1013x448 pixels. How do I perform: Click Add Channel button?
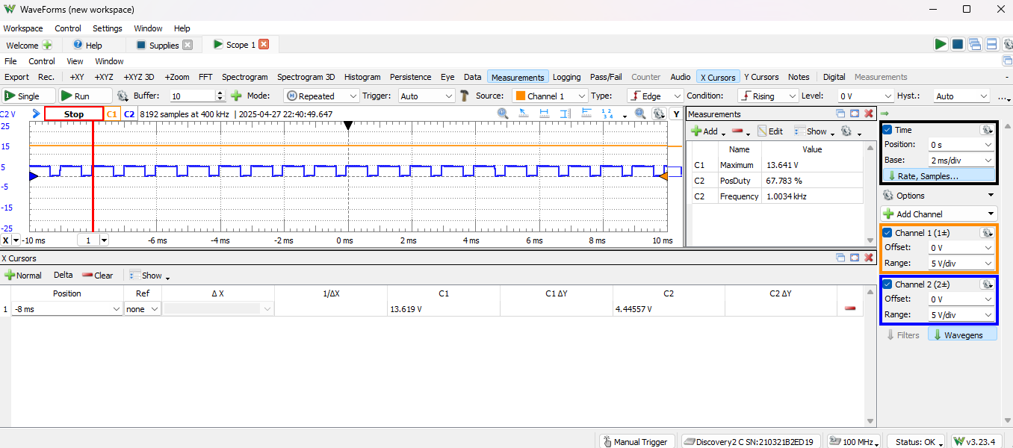[939, 214]
